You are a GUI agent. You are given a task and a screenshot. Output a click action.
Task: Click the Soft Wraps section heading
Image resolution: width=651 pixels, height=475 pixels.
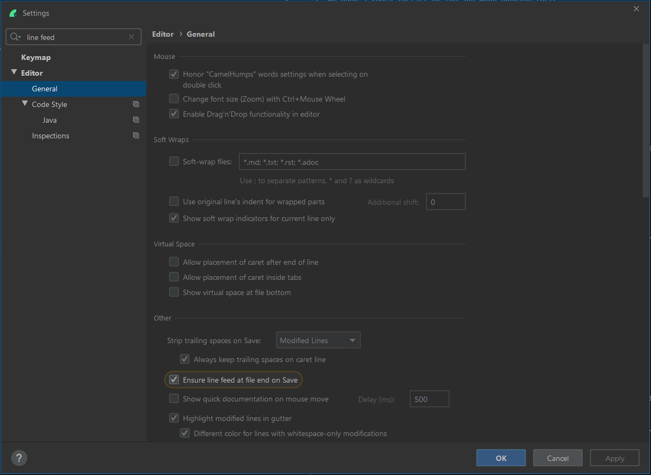click(171, 139)
